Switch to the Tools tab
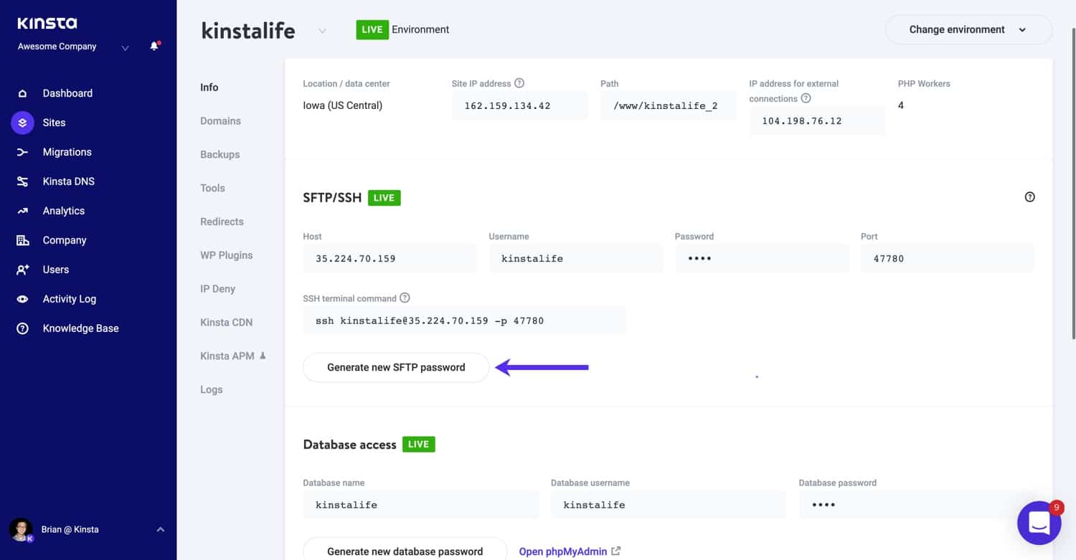 212,188
